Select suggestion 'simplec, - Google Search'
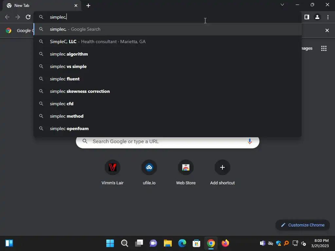This screenshot has width=335, height=251. 167,29
